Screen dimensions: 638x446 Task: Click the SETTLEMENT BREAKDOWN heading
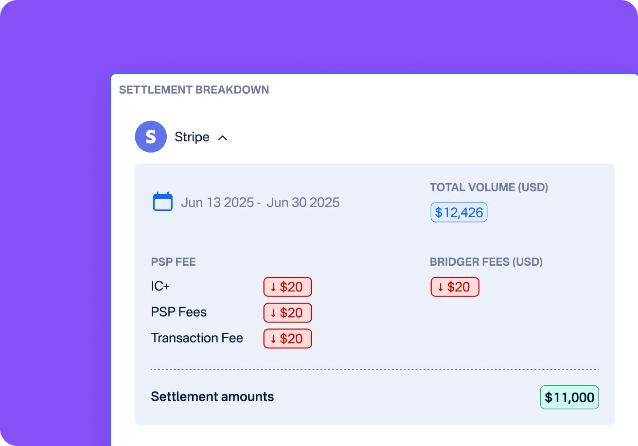pos(194,90)
